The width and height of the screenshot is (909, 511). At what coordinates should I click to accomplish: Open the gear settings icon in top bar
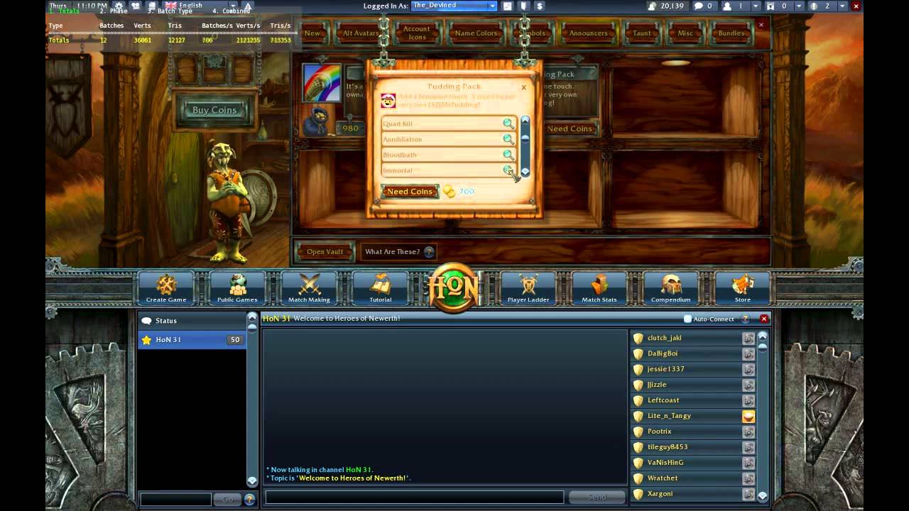(119, 6)
